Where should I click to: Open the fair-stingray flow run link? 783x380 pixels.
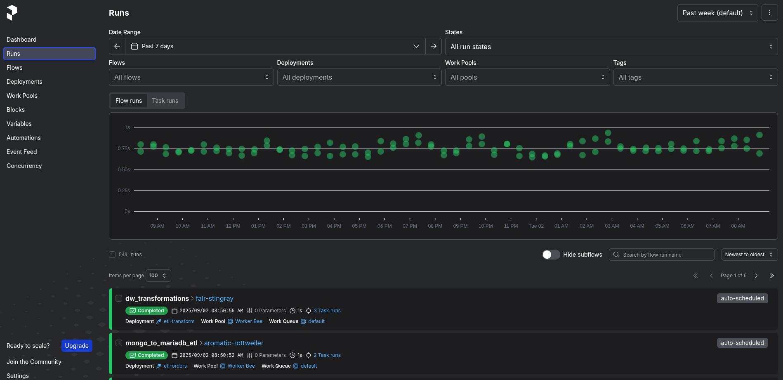(215, 298)
